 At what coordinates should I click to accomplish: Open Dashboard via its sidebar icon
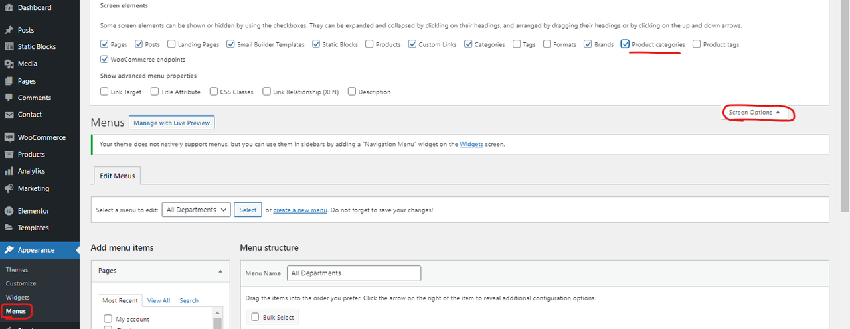coord(9,7)
